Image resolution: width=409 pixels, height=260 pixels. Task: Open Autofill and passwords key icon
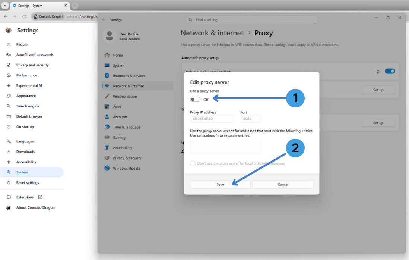pos(9,54)
